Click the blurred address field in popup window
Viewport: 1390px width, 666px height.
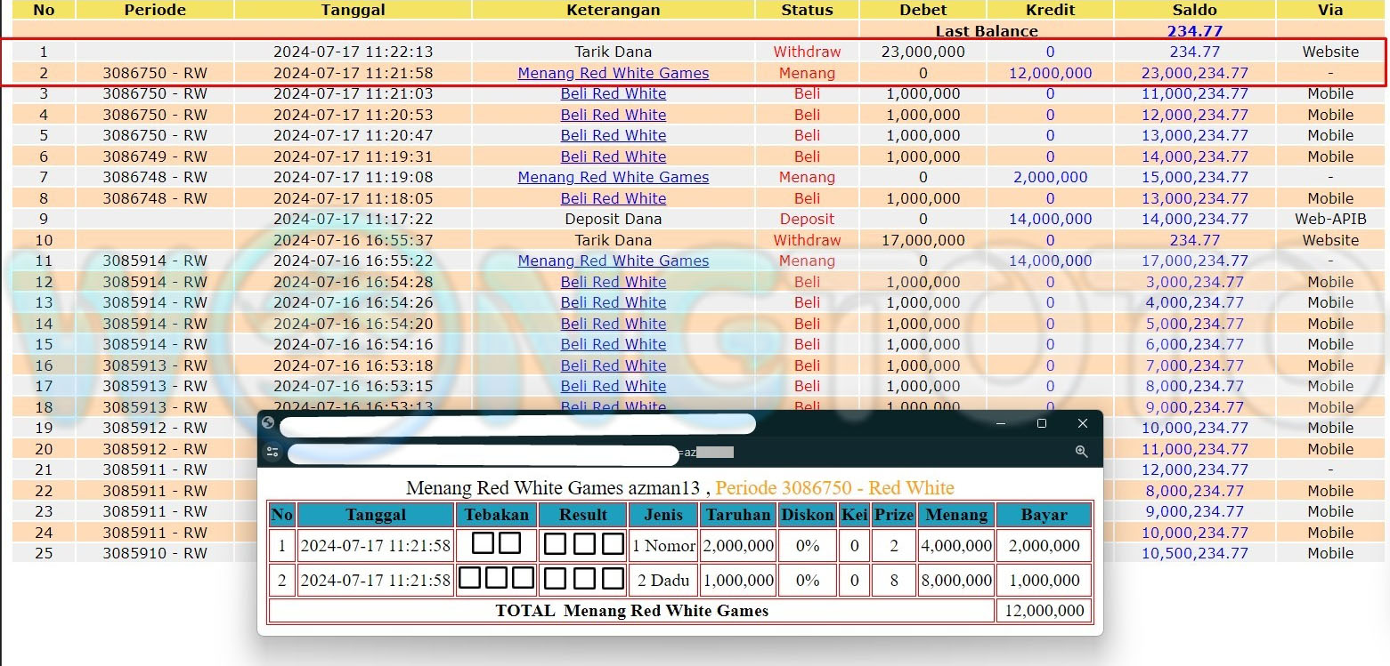click(x=483, y=454)
